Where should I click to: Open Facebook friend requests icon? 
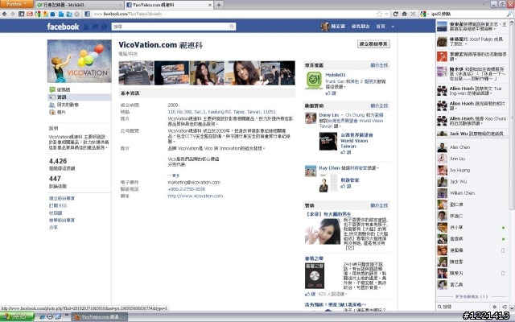(86, 27)
